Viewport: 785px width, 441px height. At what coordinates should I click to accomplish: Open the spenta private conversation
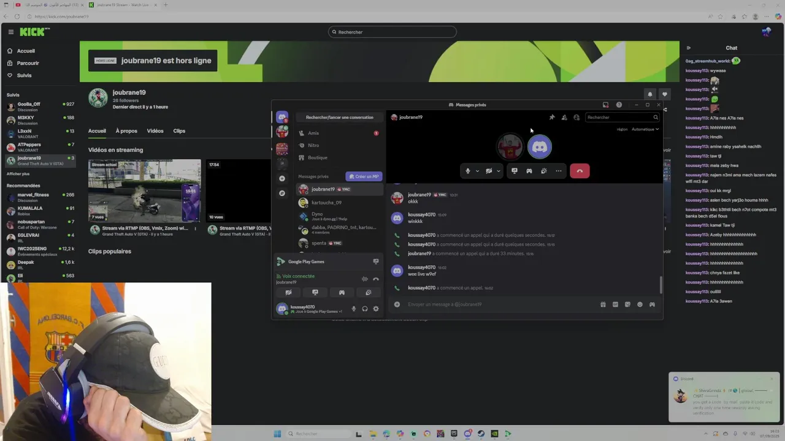coord(339,243)
